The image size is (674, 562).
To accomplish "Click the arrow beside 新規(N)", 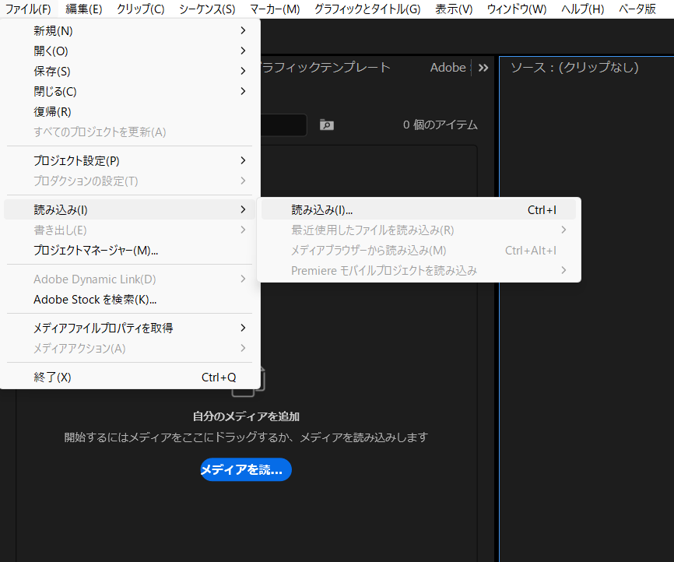I will 243,30.
